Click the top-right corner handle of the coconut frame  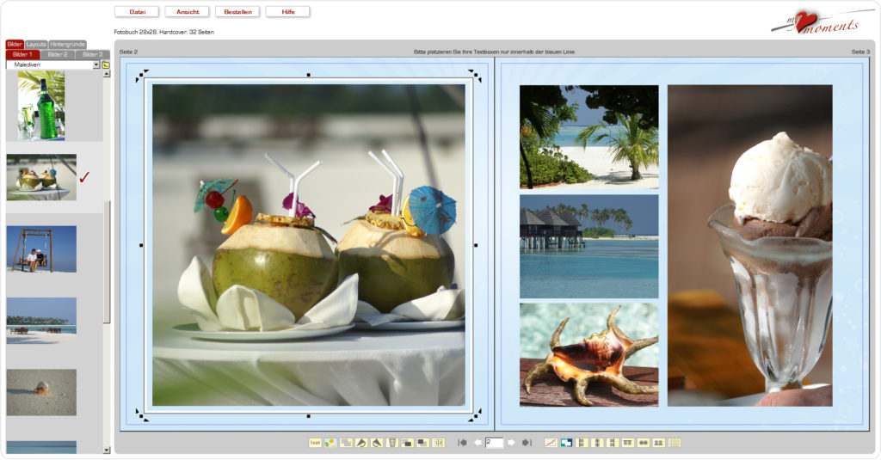tap(475, 76)
